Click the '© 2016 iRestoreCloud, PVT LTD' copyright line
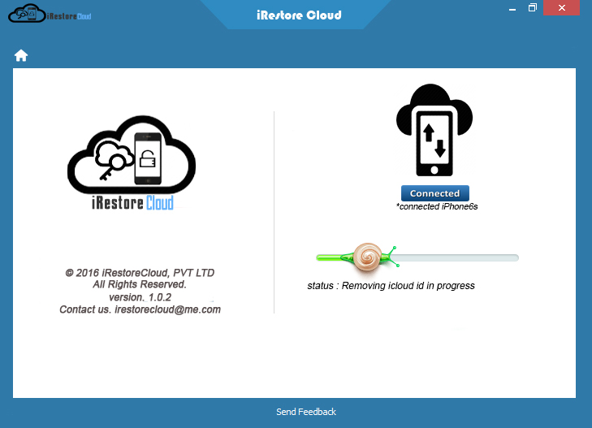 pos(140,273)
